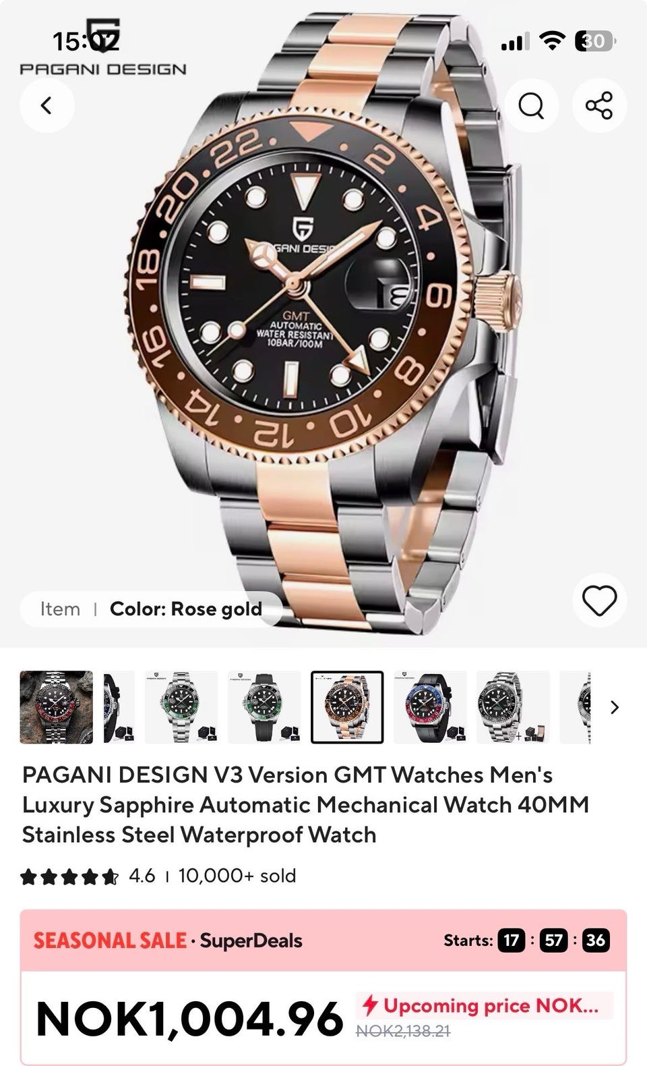Select the green bezel steel bracelet thumbnail

tap(181, 707)
